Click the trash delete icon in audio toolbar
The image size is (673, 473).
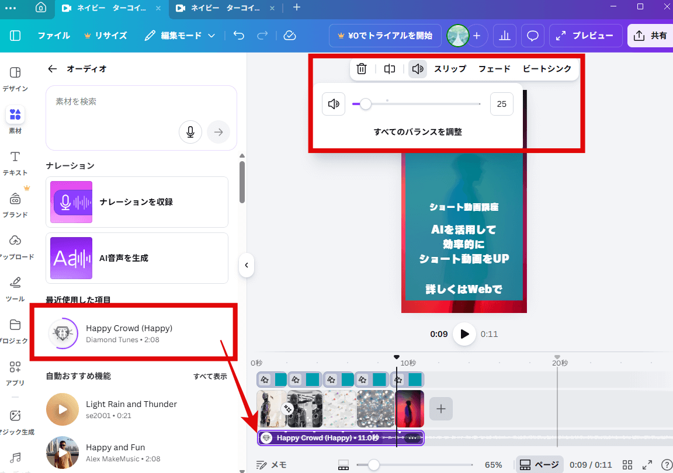tap(362, 69)
